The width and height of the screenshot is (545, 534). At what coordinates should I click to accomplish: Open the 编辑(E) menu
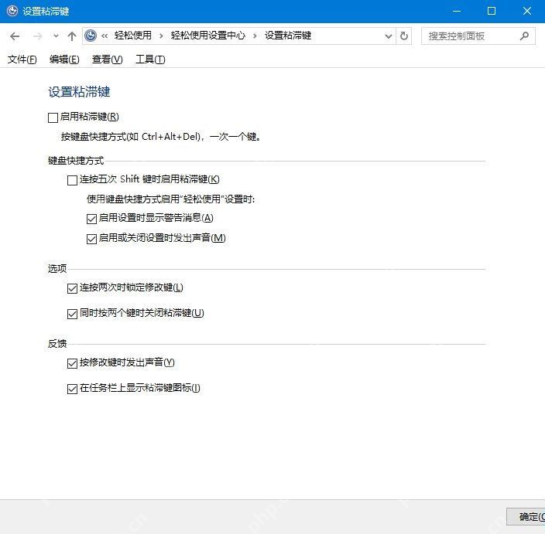point(64,60)
